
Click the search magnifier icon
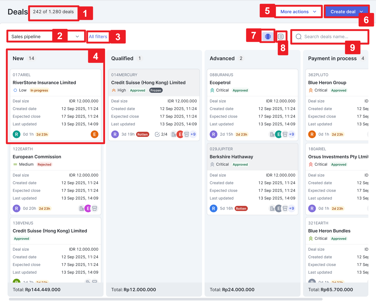coord(299,37)
